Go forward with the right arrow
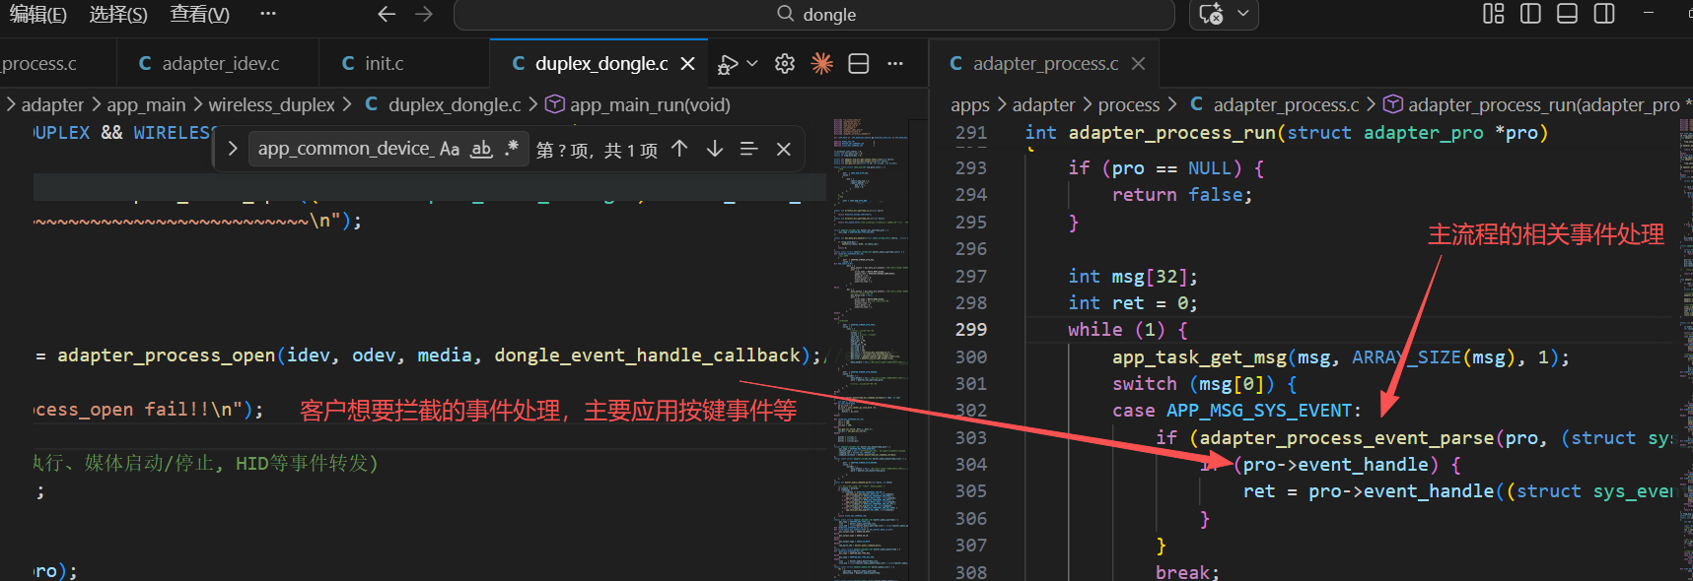 (424, 14)
